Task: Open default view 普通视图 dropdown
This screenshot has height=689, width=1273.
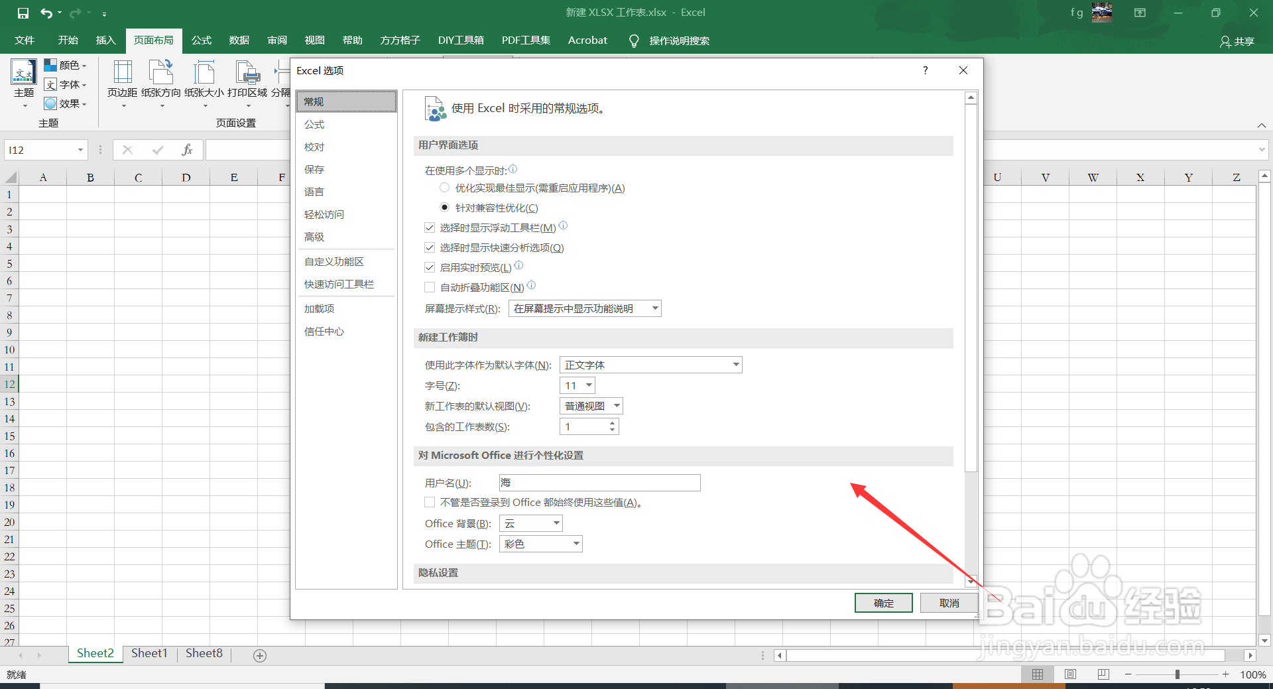Action: (591, 406)
